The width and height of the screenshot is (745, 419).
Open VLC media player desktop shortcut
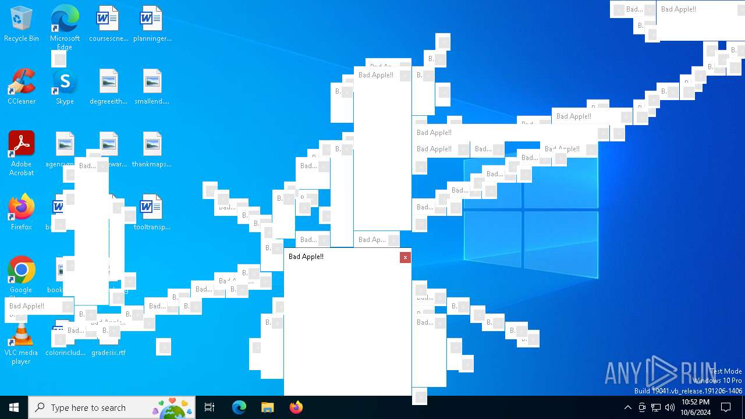(22, 343)
